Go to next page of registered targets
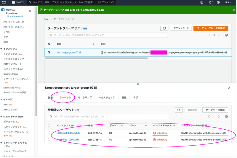This screenshot has width=237, height=158. 219,117
